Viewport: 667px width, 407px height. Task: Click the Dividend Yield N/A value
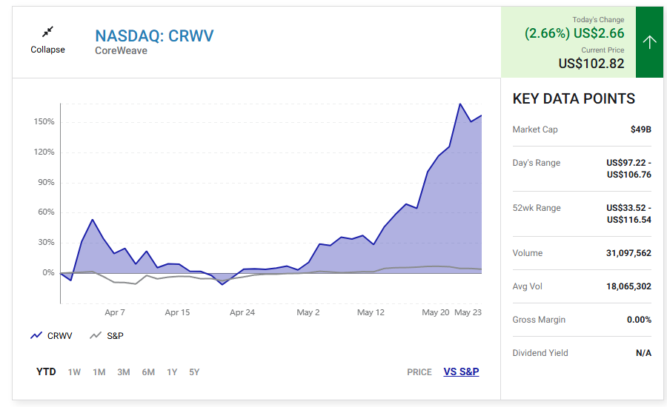643,353
